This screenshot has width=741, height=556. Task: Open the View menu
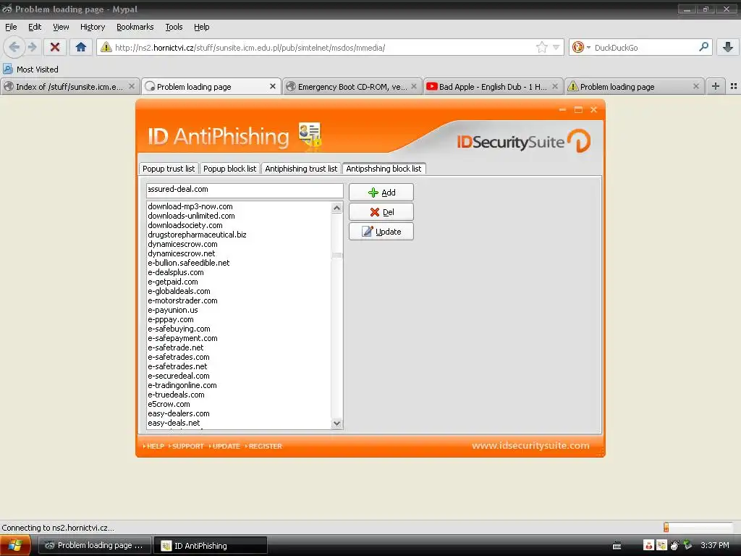tap(61, 27)
